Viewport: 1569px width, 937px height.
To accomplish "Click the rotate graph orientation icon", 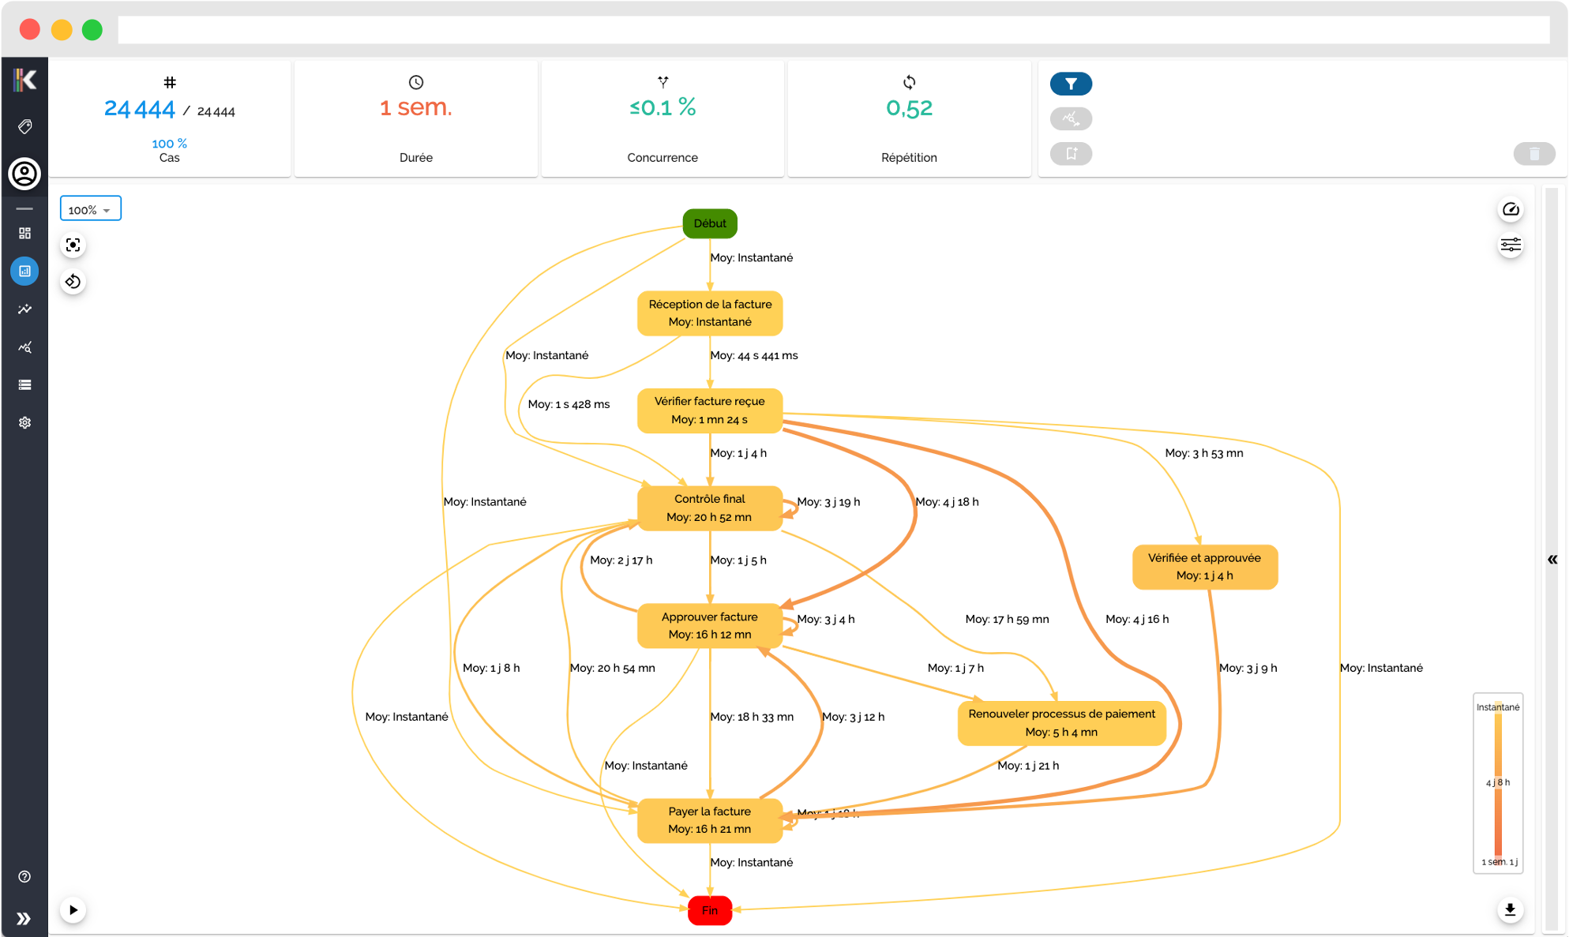I will (x=73, y=282).
